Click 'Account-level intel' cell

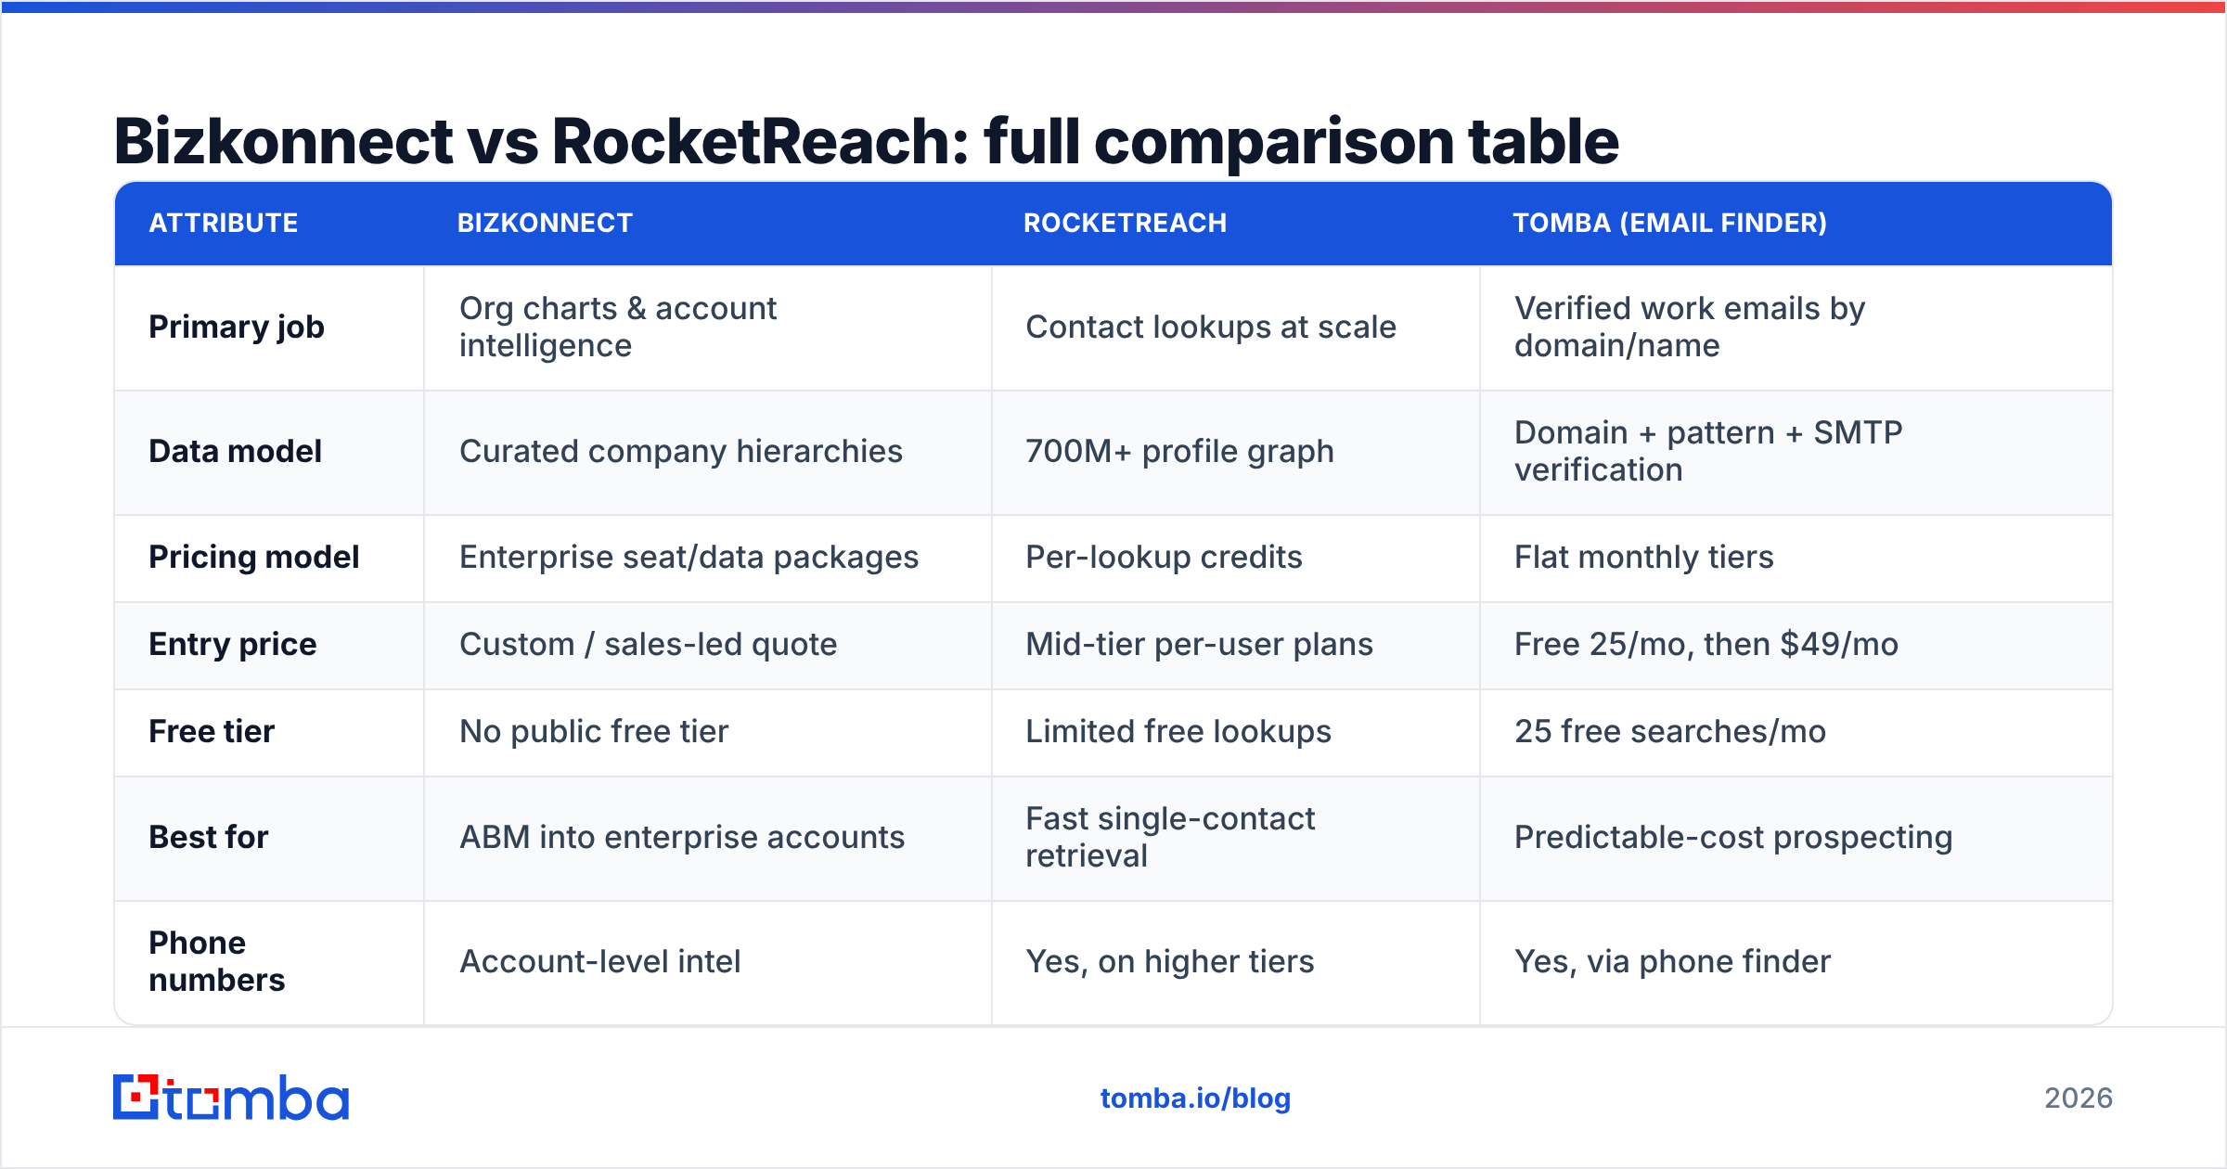(x=708, y=963)
